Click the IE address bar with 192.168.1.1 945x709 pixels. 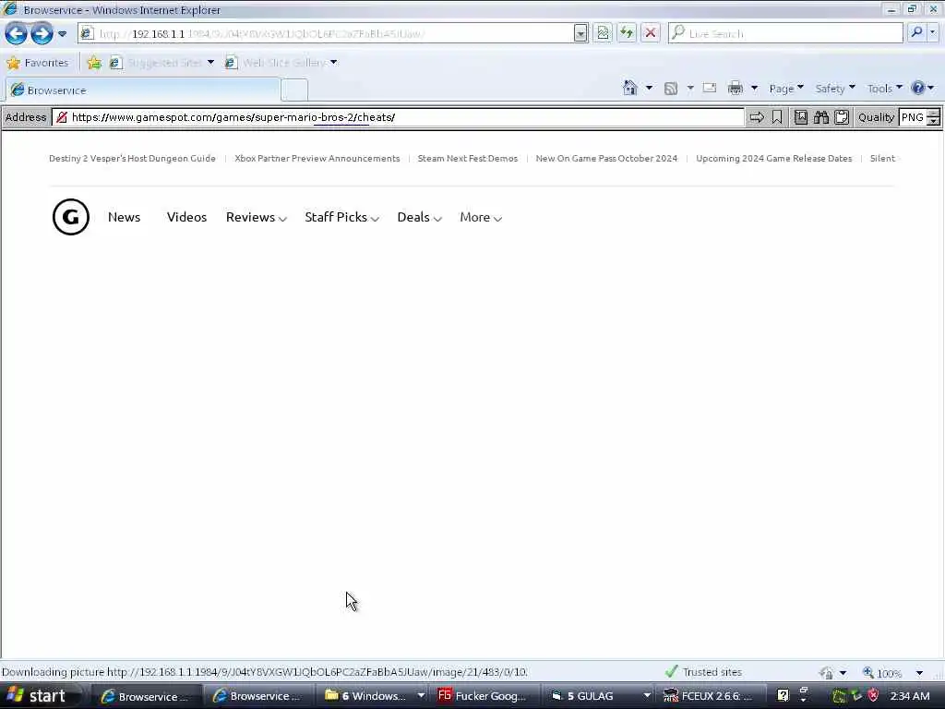coord(326,34)
